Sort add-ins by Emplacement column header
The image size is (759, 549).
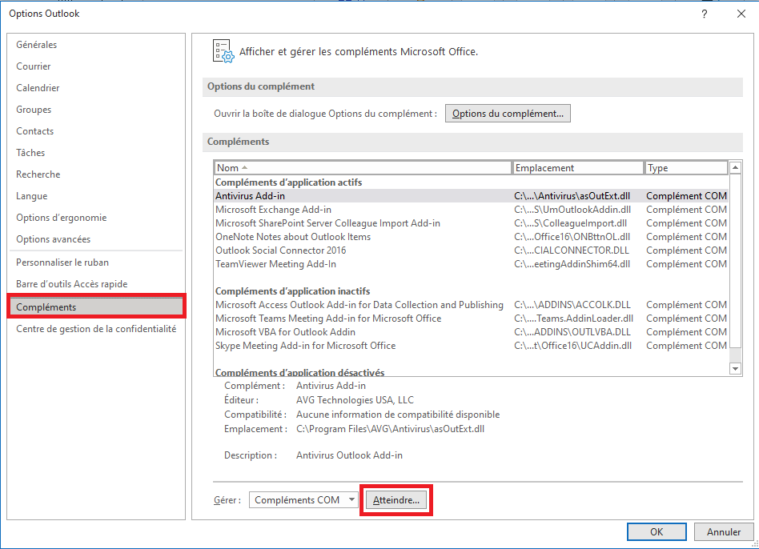(578, 168)
